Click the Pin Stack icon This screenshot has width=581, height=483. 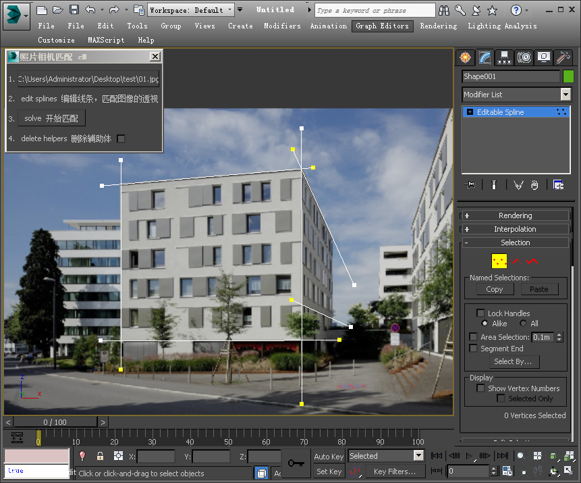pyautogui.click(x=470, y=184)
